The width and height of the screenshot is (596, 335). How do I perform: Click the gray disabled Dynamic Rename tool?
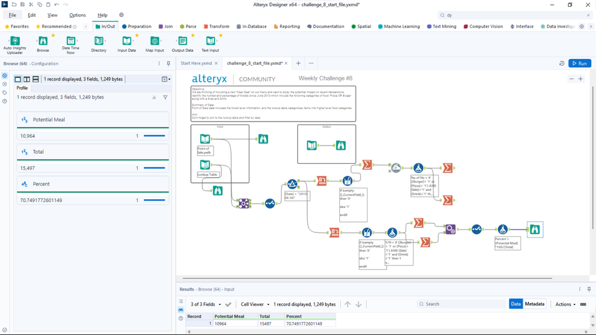pos(396,167)
